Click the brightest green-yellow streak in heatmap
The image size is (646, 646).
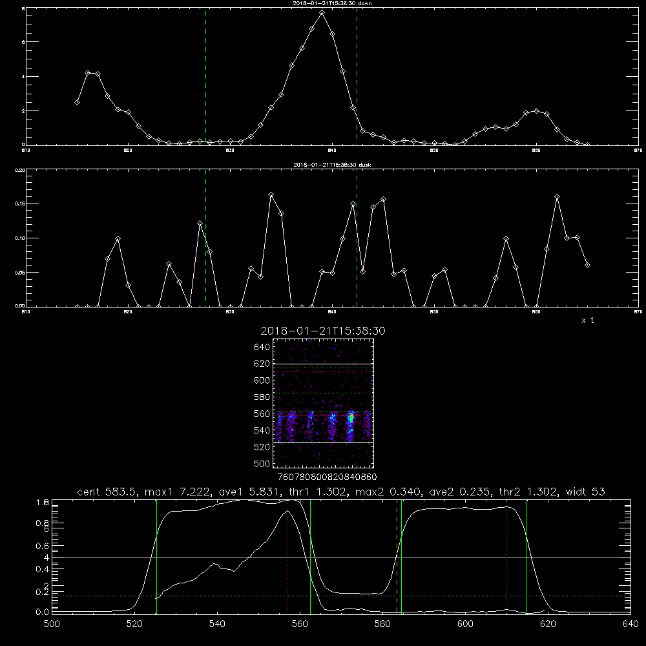(351, 419)
